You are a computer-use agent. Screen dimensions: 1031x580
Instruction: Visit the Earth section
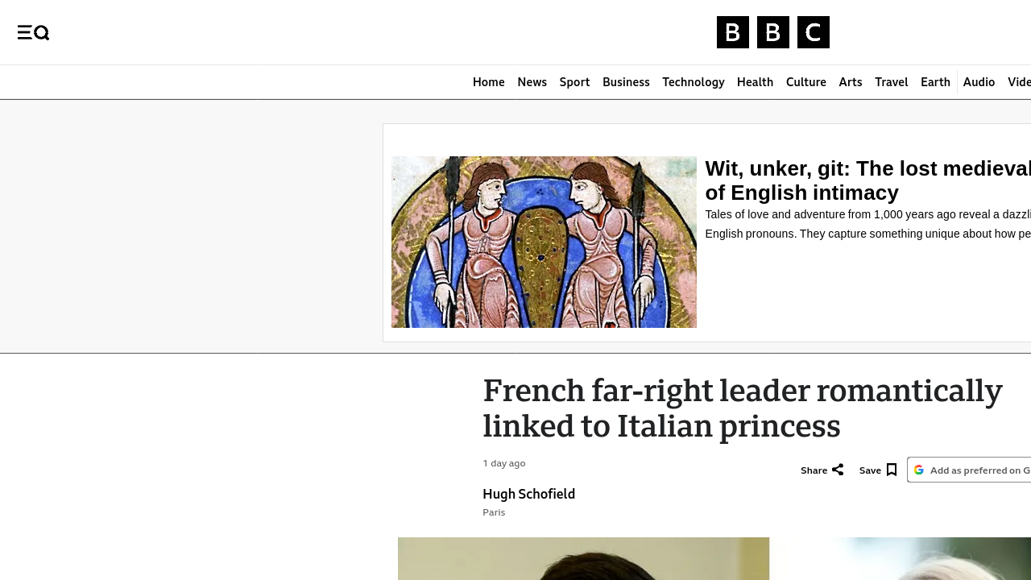coord(935,82)
